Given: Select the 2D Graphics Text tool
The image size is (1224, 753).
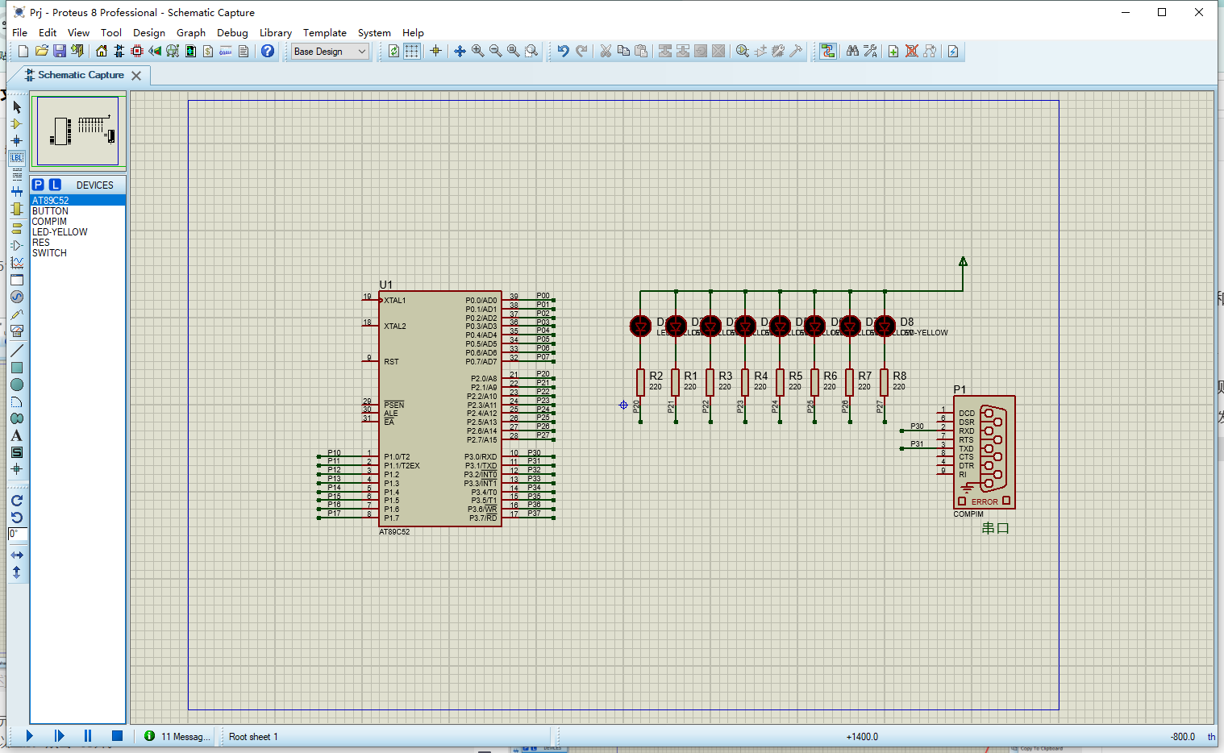Looking at the screenshot, I should (17, 435).
